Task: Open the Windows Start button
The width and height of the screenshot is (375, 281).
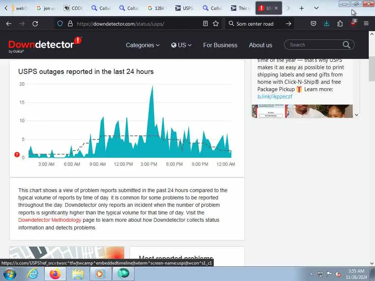Action: pyautogui.click(x=10, y=274)
